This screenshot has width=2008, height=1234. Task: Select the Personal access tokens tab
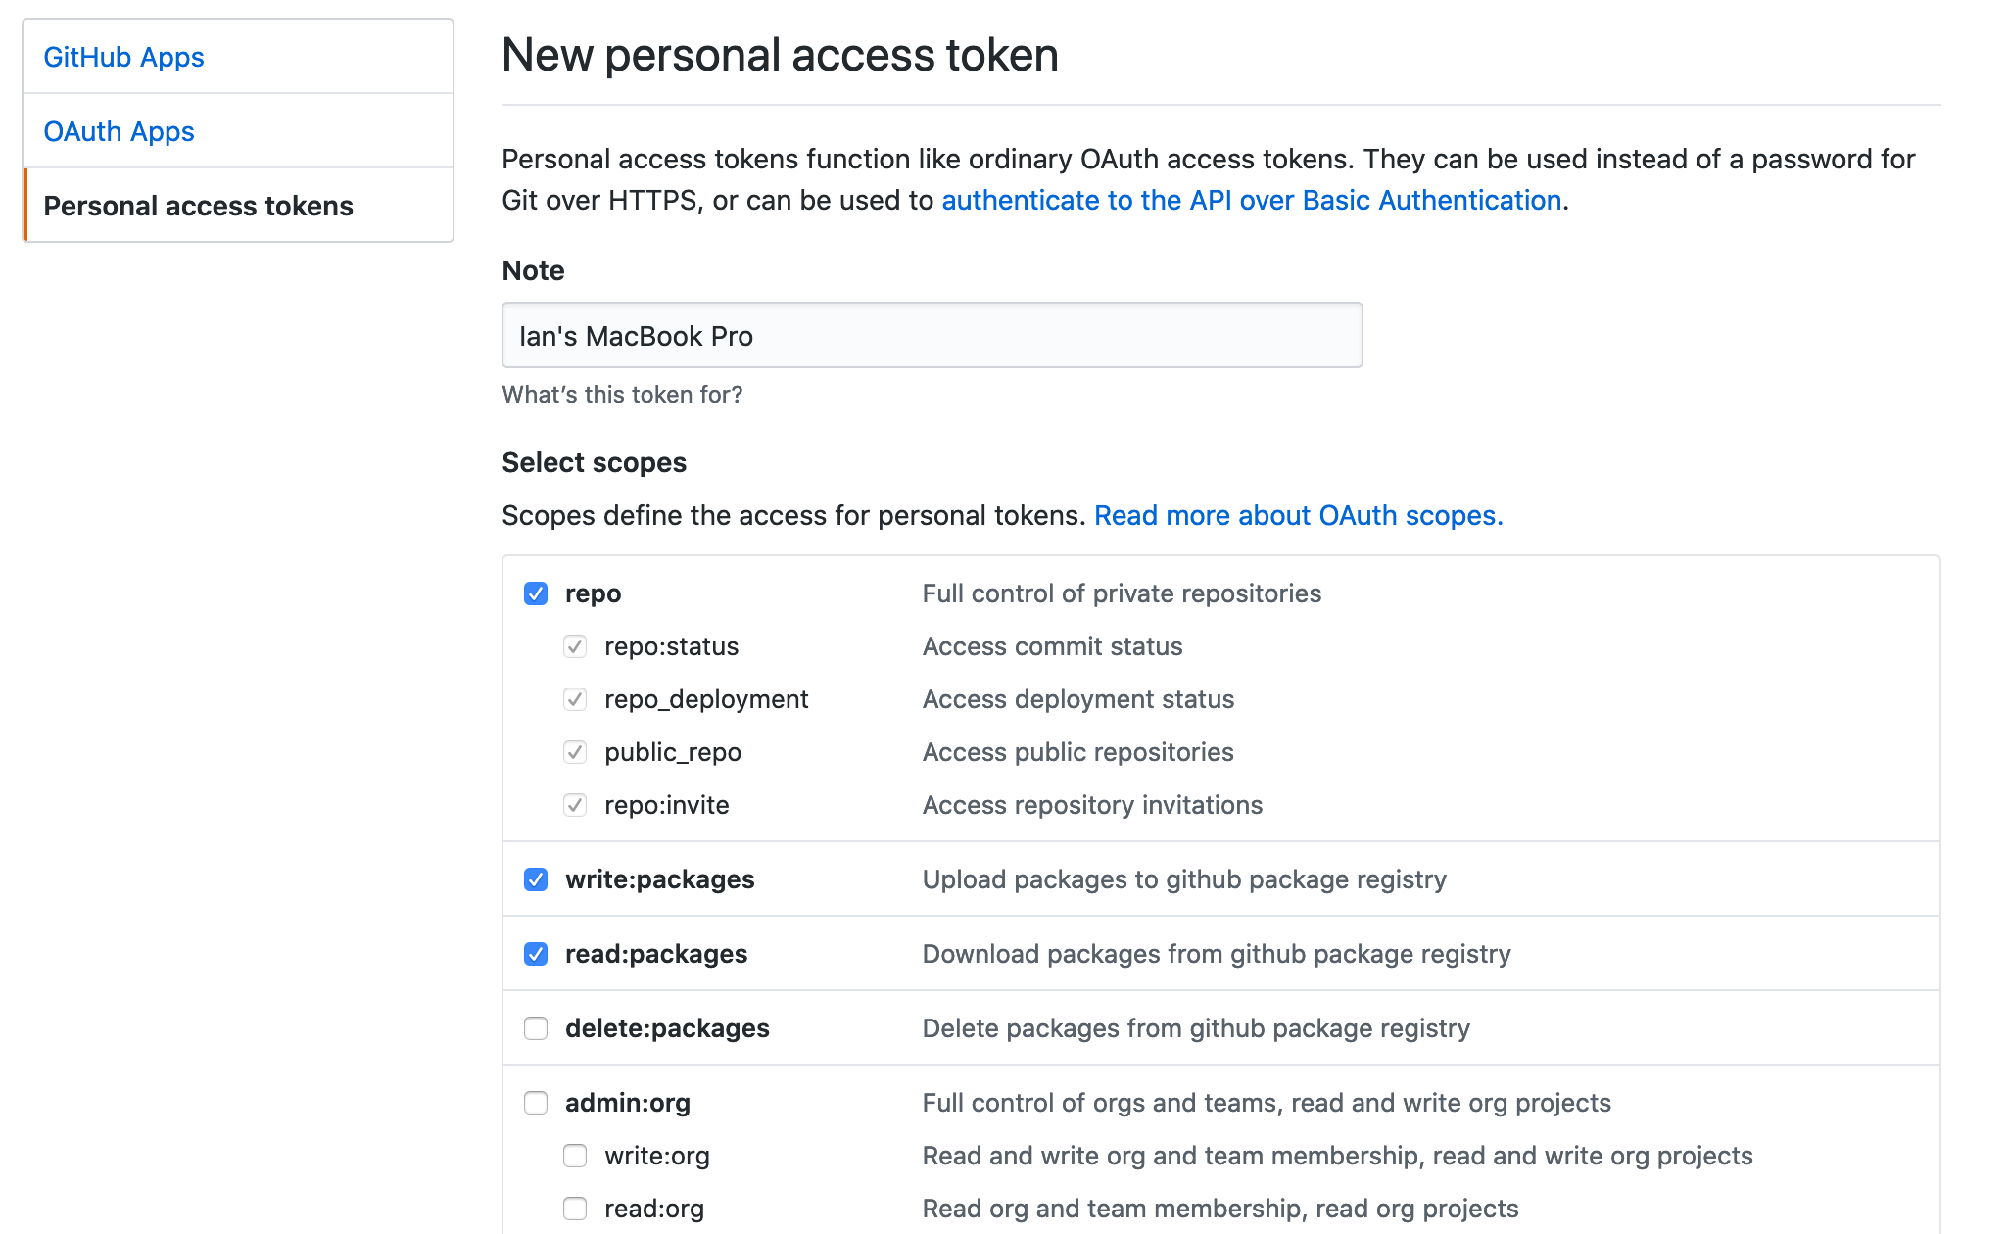(x=199, y=206)
